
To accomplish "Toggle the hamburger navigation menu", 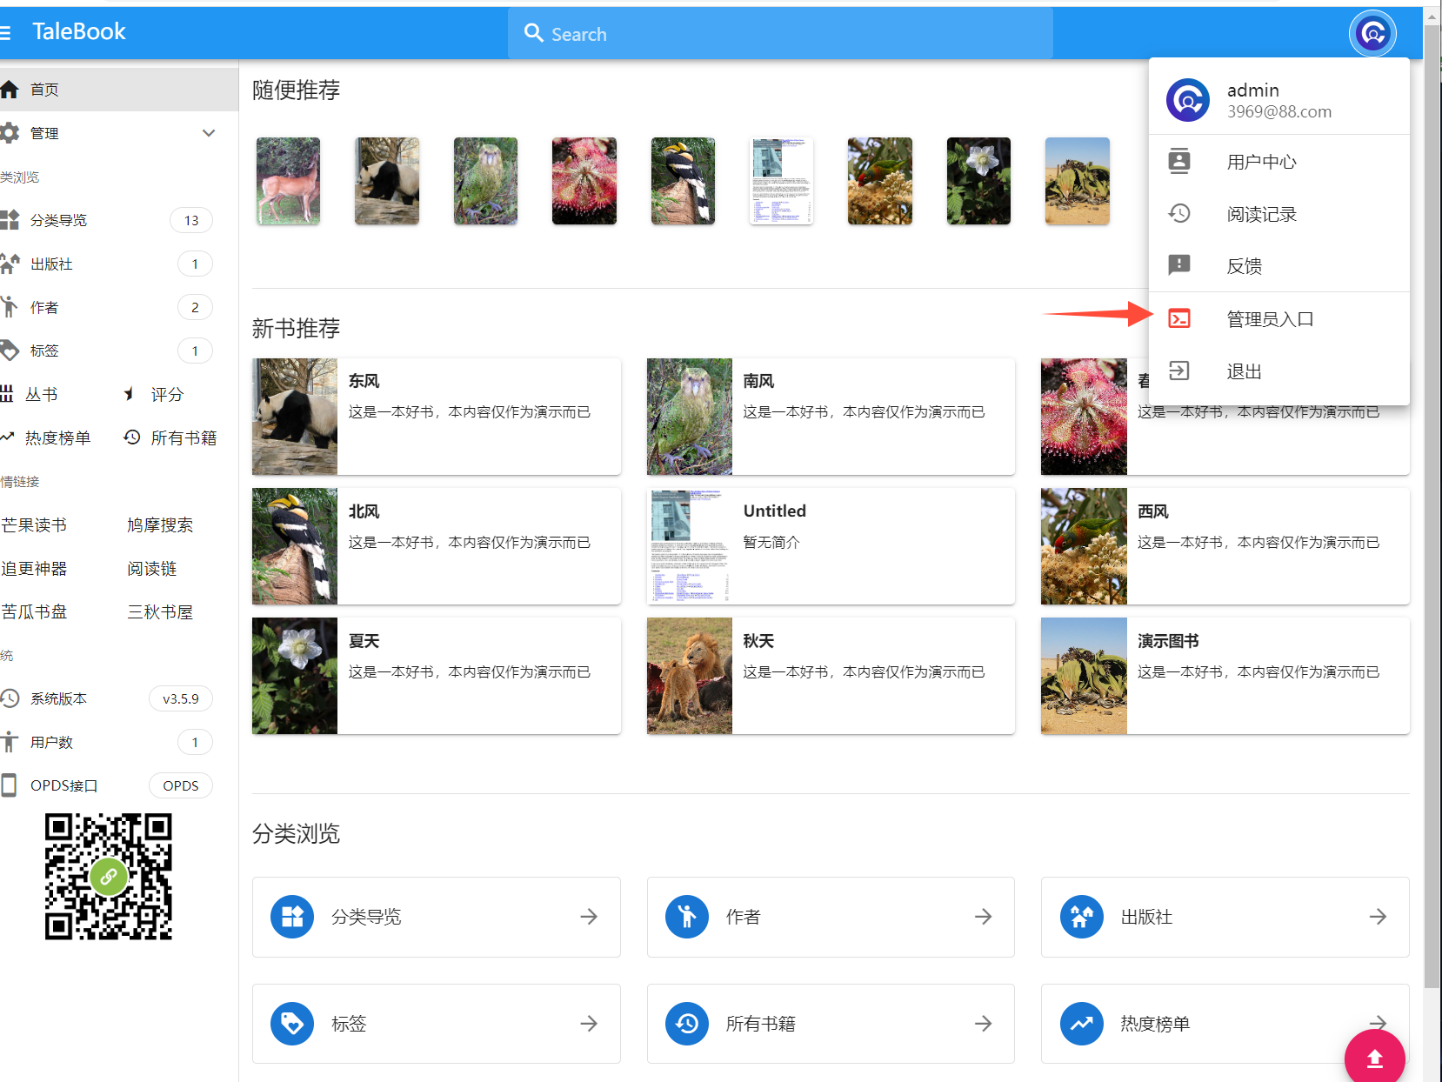I will point(5,33).
